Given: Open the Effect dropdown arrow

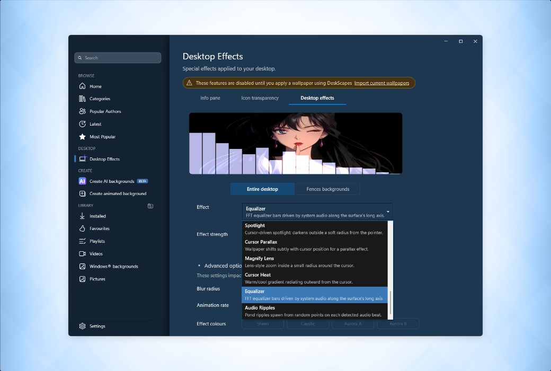Looking at the screenshot, I should point(388,211).
